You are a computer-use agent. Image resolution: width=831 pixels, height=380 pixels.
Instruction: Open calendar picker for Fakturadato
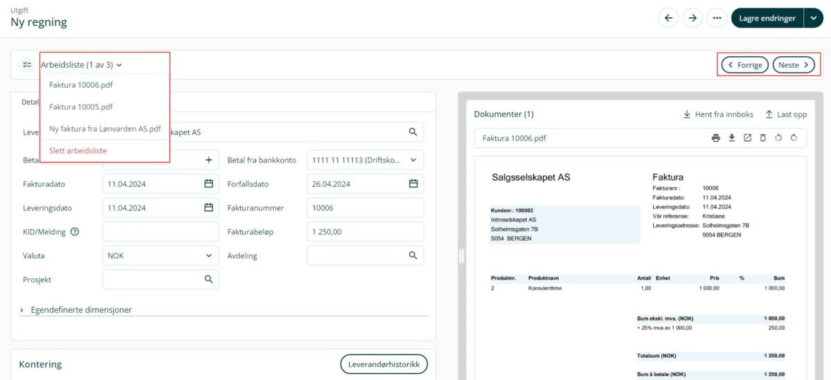pos(208,184)
